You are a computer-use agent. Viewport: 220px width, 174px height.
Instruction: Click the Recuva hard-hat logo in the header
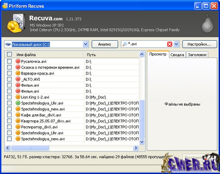(x=16, y=23)
